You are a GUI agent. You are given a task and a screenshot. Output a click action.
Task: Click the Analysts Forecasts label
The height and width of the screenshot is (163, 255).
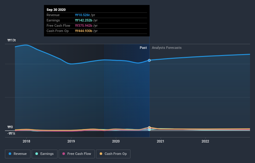click(x=167, y=48)
